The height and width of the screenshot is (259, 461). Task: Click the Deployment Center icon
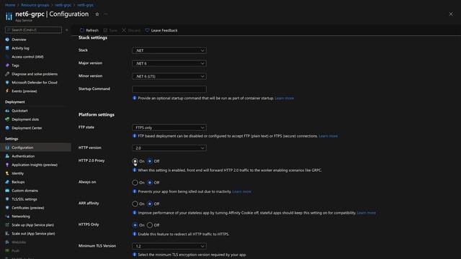pos(7,128)
